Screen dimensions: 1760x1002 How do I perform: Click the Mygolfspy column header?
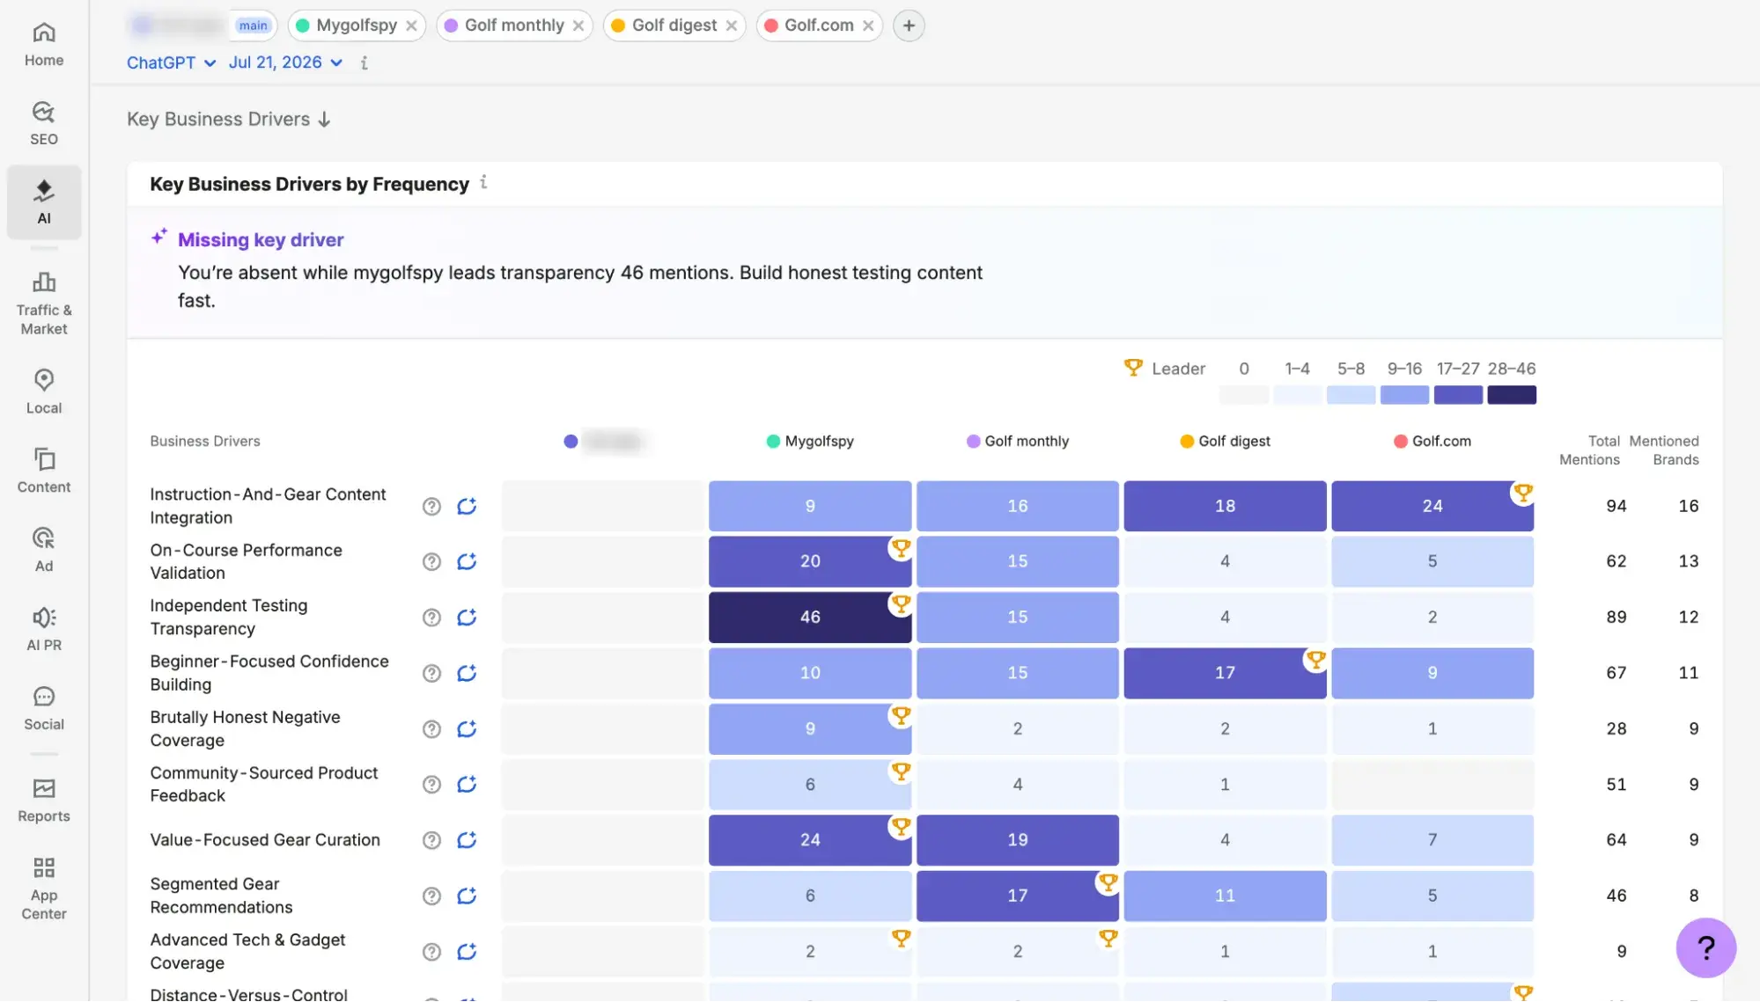point(810,441)
